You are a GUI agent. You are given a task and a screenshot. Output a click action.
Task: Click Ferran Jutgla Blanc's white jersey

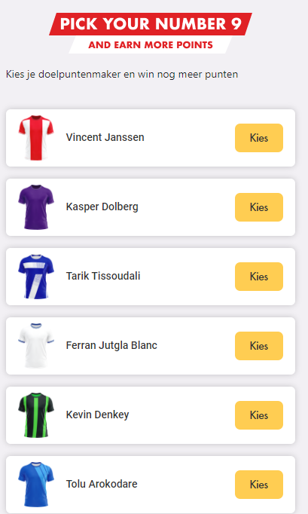[x=36, y=346]
